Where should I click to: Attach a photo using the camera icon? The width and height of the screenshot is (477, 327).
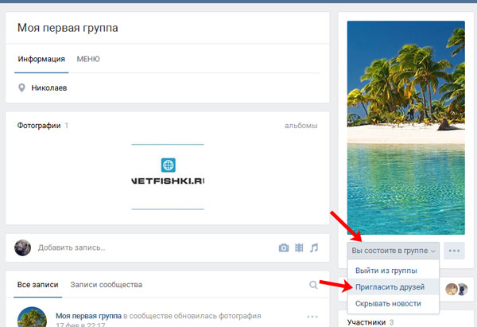click(x=284, y=248)
